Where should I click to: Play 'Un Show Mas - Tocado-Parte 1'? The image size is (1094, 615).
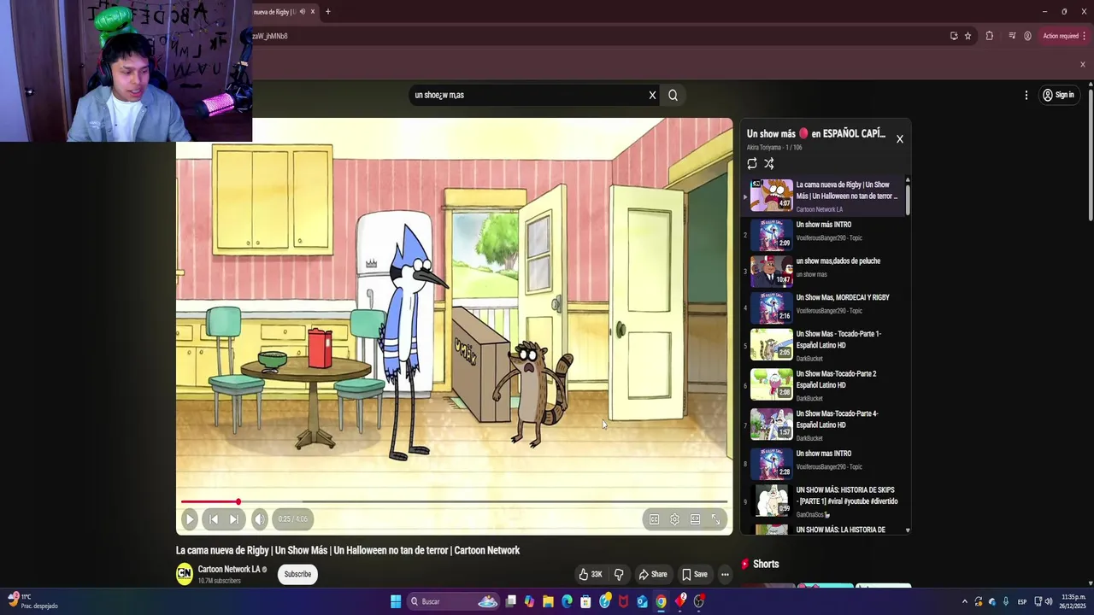(x=824, y=345)
